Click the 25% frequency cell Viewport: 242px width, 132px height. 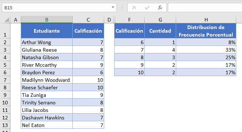click(206, 57)
